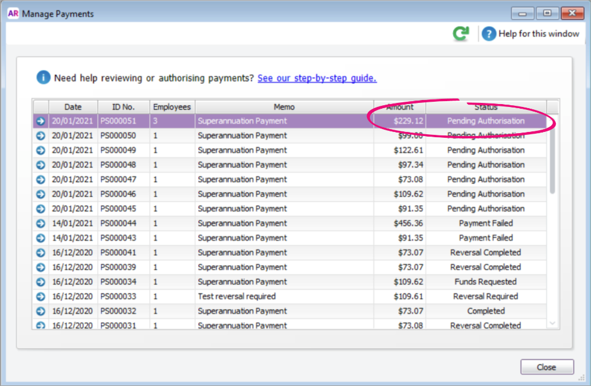Click the Employees column header

click(x=172, y=107)
